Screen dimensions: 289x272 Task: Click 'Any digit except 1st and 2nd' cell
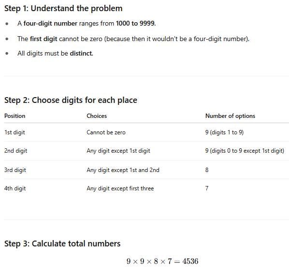123,170
